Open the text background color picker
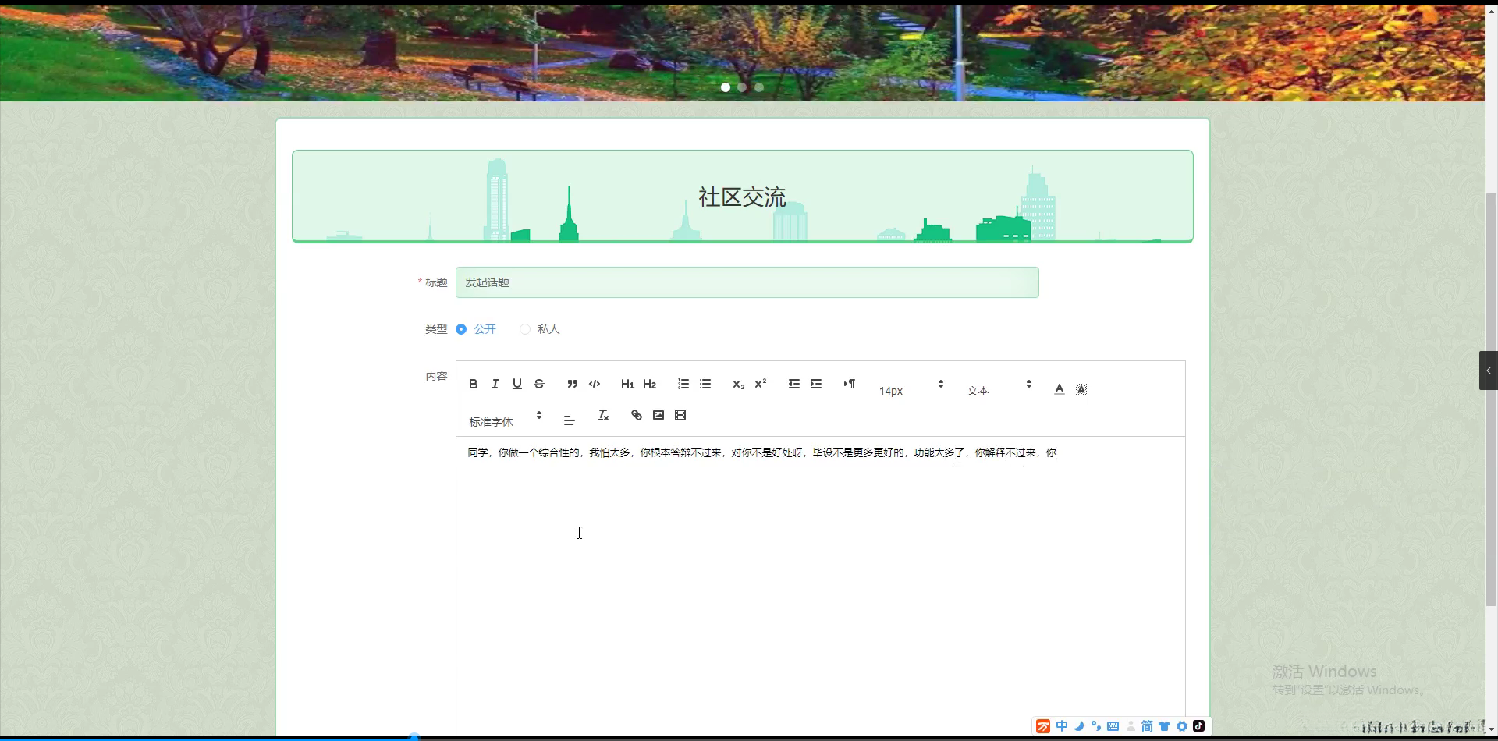Viewport: 1498px width, 741px height. pyautogui.click(x=1081, y=388)
